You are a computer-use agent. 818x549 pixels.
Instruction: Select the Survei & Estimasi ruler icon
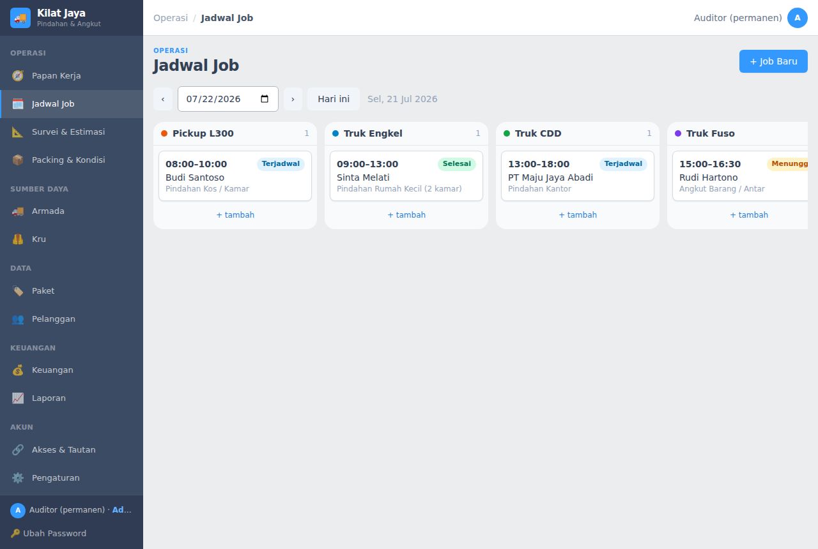pos(18,132)
